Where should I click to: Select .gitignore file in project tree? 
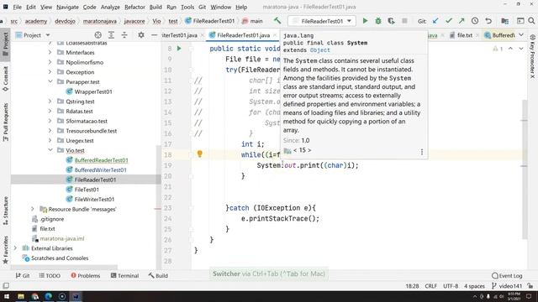pos(52,219)
